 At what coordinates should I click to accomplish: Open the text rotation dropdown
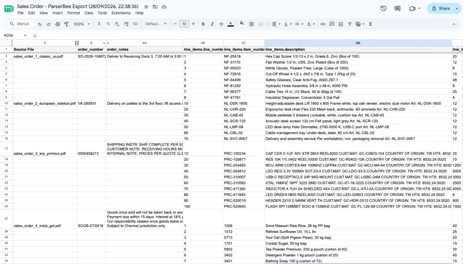311,24
